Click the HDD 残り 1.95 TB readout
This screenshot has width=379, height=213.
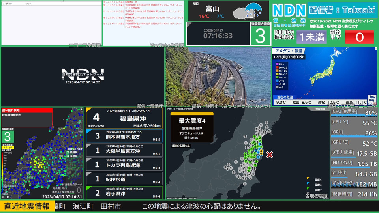(354, 163)
